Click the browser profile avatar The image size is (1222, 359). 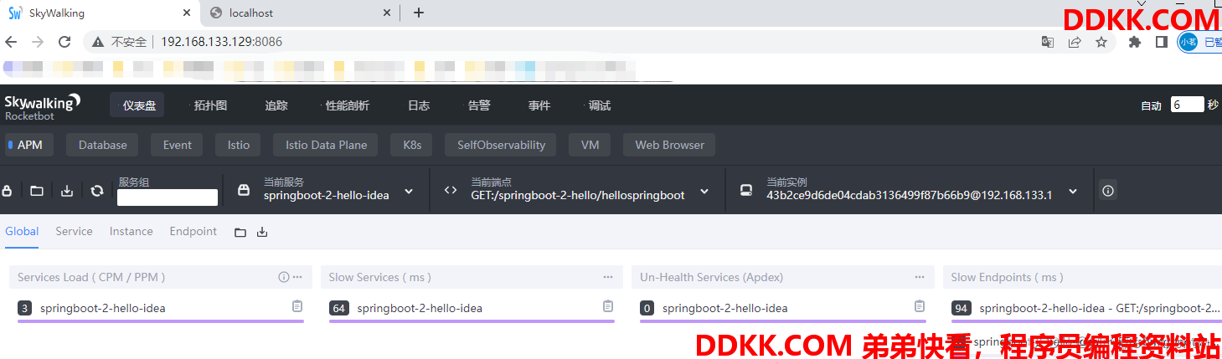(x=1188, y=42)
